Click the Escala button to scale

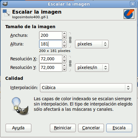[119, 128]
